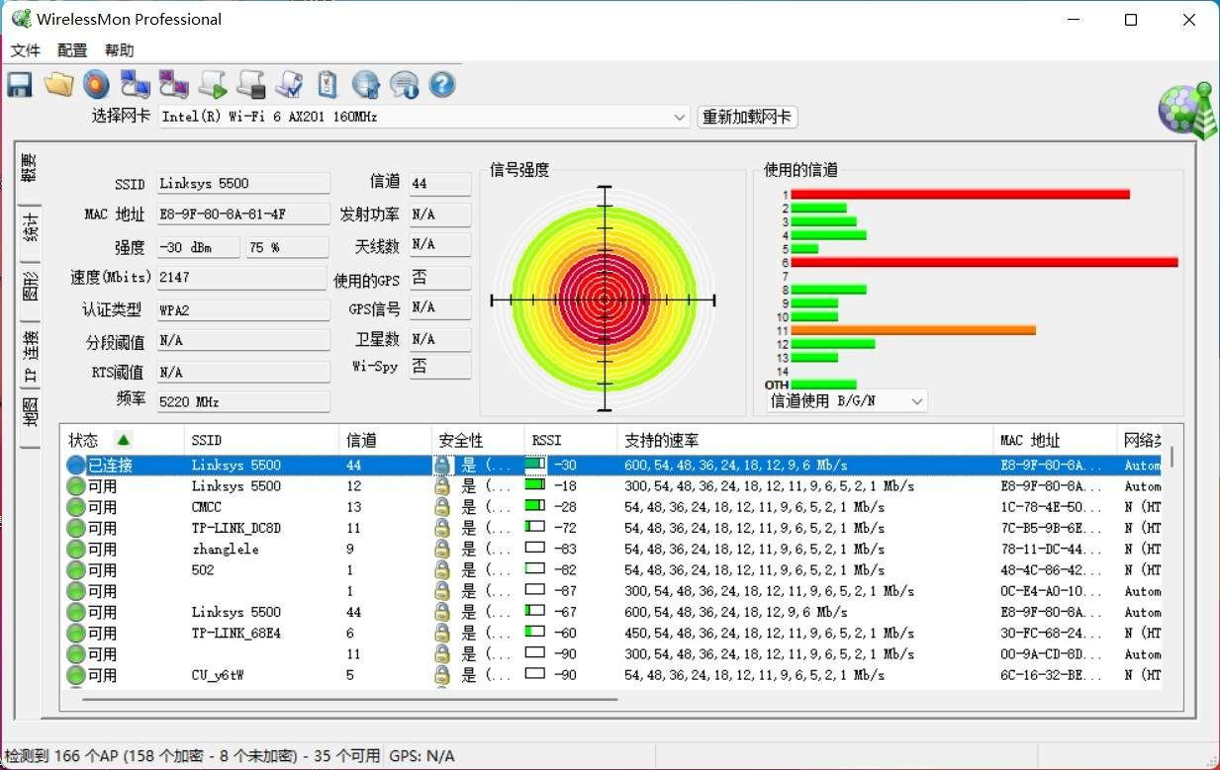The width and height of the screenshot is (1220, 770).
Task: Click the speed field showing 2147
Action: point(241,278)
